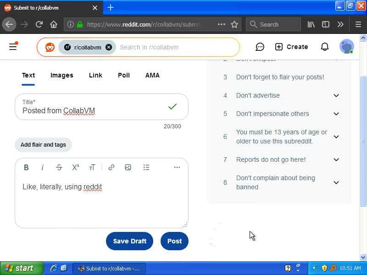This screenshot has width=367, height=275.
Task: Expand rule 4 Don't advertise
Action: [x=336, y=95]
